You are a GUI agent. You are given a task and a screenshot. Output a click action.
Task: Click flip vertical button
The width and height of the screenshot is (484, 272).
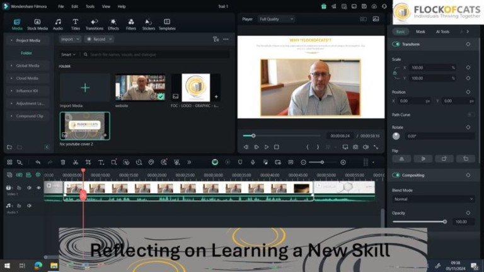point(423,159)
